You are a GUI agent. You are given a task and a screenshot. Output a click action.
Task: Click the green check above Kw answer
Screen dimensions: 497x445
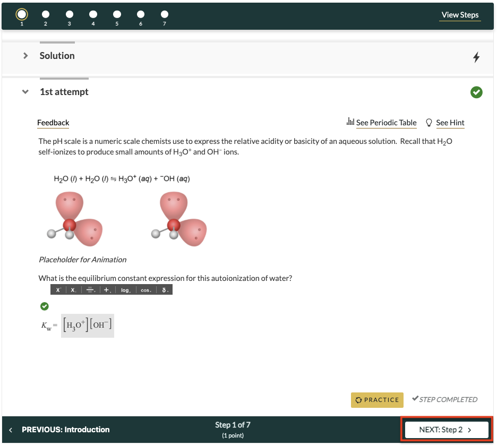[45, 306]
